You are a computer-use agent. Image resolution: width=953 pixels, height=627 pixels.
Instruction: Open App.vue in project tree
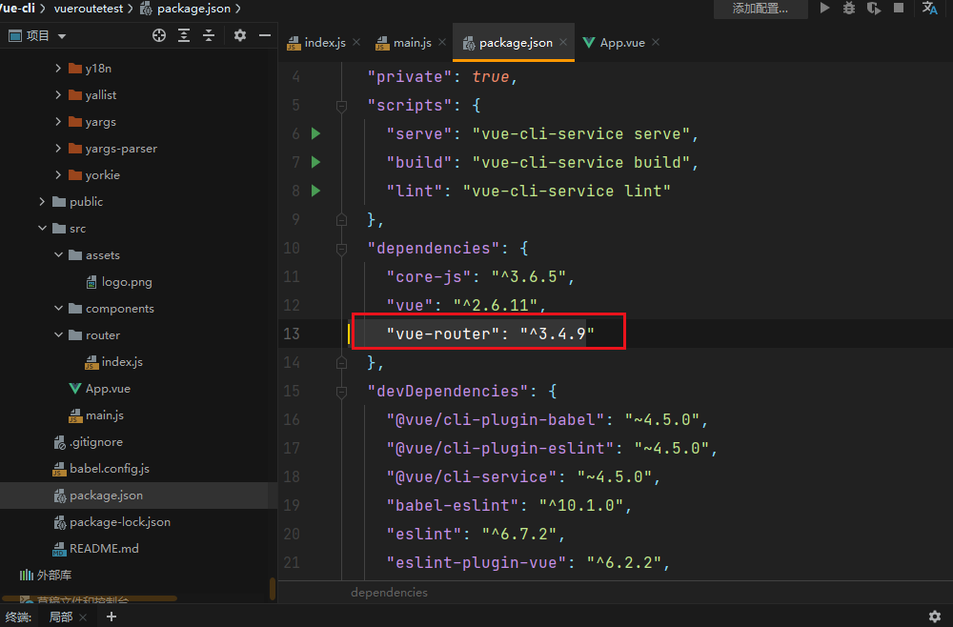[x=109, y=388]
